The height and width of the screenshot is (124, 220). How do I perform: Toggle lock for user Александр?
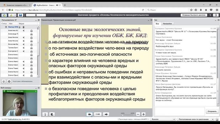pos(31,34)
